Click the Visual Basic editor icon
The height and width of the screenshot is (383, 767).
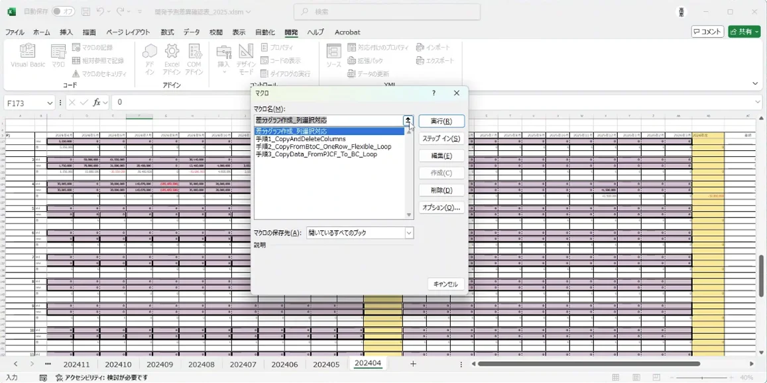[x=28, y=52]
